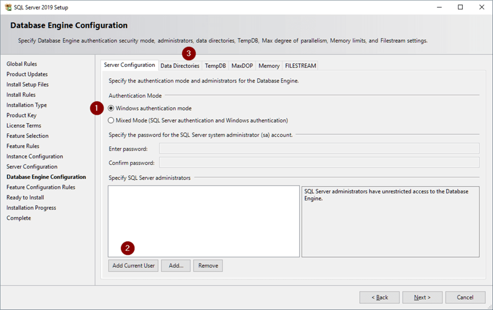This screenshot has width=493, height=310.
Task: Click the administrators' unrestricted access description text
Action: coord(386,195)
